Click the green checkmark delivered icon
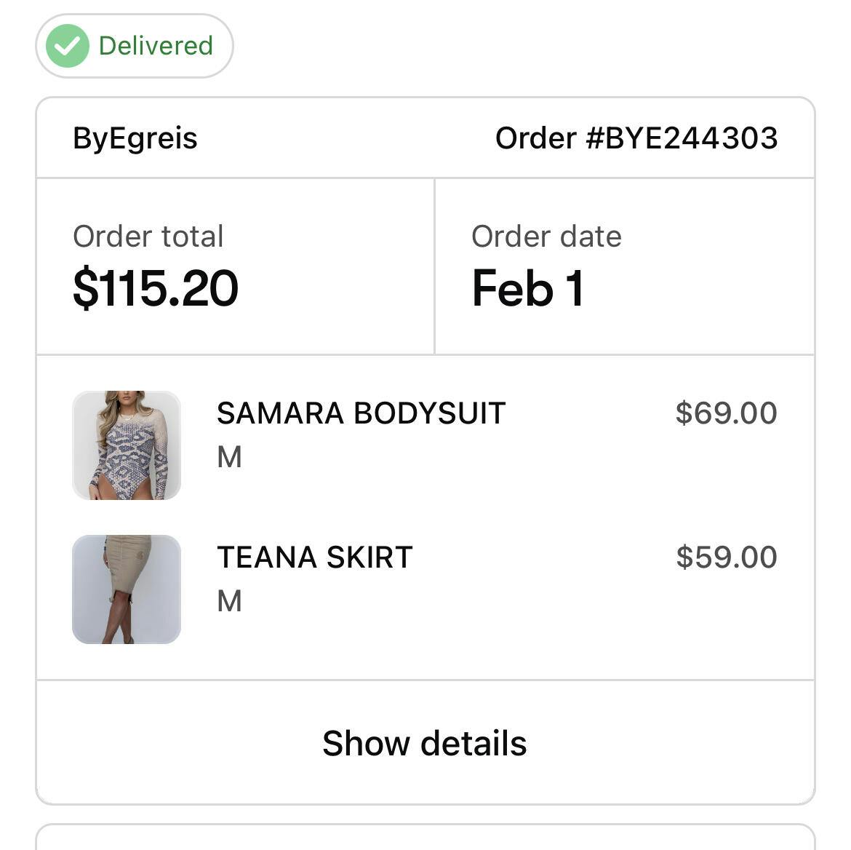The width and height of the screenshot is (851, 850). point(68,46)
